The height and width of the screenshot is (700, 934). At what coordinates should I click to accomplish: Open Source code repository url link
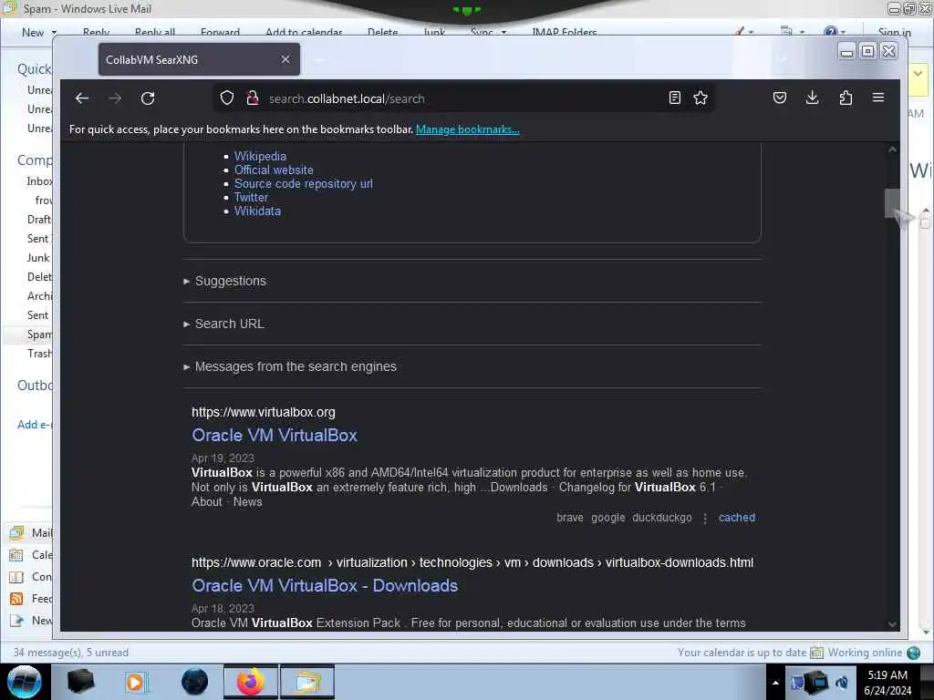[x=303, y=183]
